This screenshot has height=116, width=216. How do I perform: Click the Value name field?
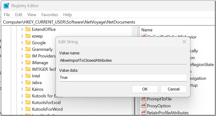pos(123,61)
